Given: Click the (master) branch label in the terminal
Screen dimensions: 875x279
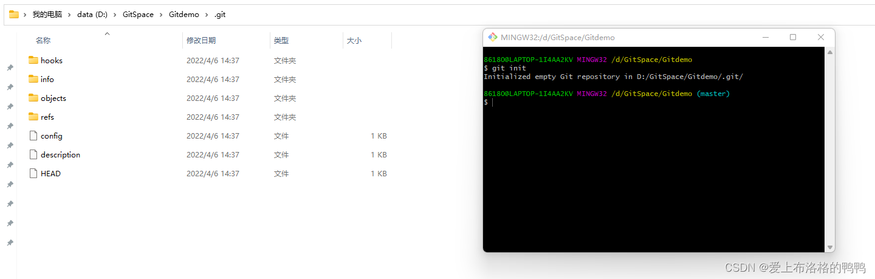Looking at the screenshot, I should click(x=713, y=94).
